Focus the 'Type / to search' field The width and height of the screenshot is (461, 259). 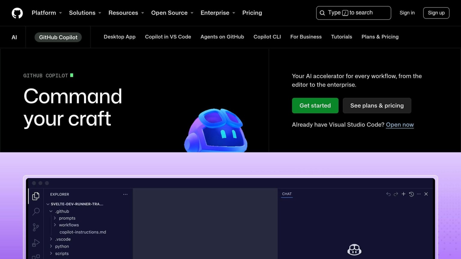[354, 13]
